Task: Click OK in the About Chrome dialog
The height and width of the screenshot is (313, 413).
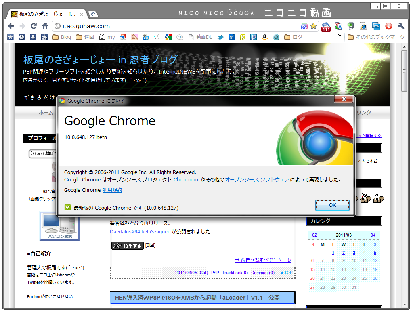Action: (332, 205)
